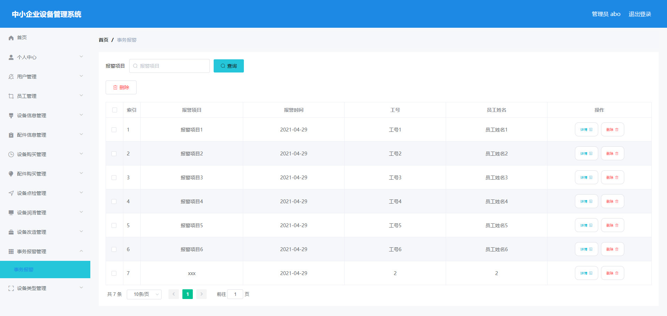Collapse 事务报警管理 menu chevron
The image size is (667, 316).
(81, 251)
